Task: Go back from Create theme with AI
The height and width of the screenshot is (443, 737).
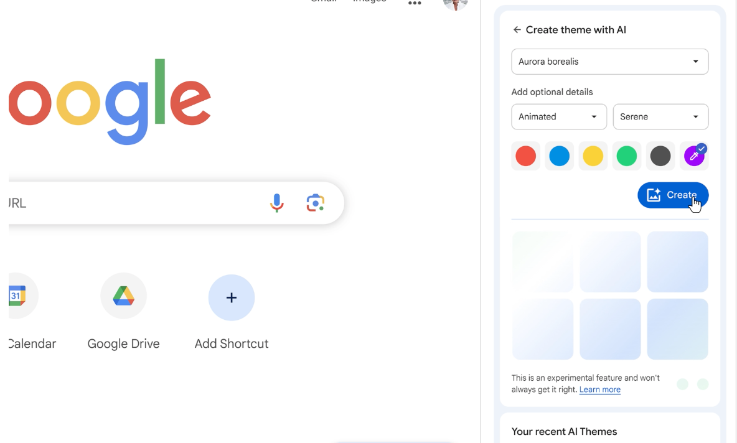Action: [517, 30]
